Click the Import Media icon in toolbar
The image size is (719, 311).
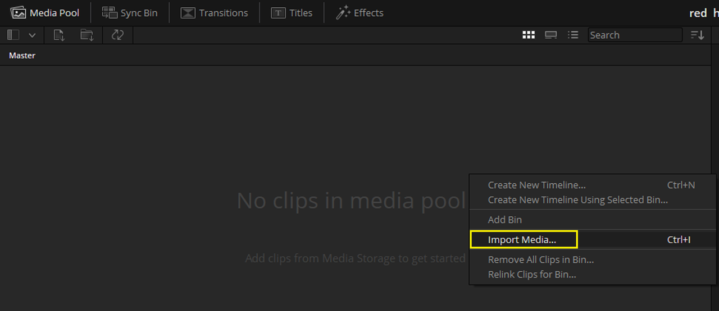pyautogui.click(x=59, y=35)
